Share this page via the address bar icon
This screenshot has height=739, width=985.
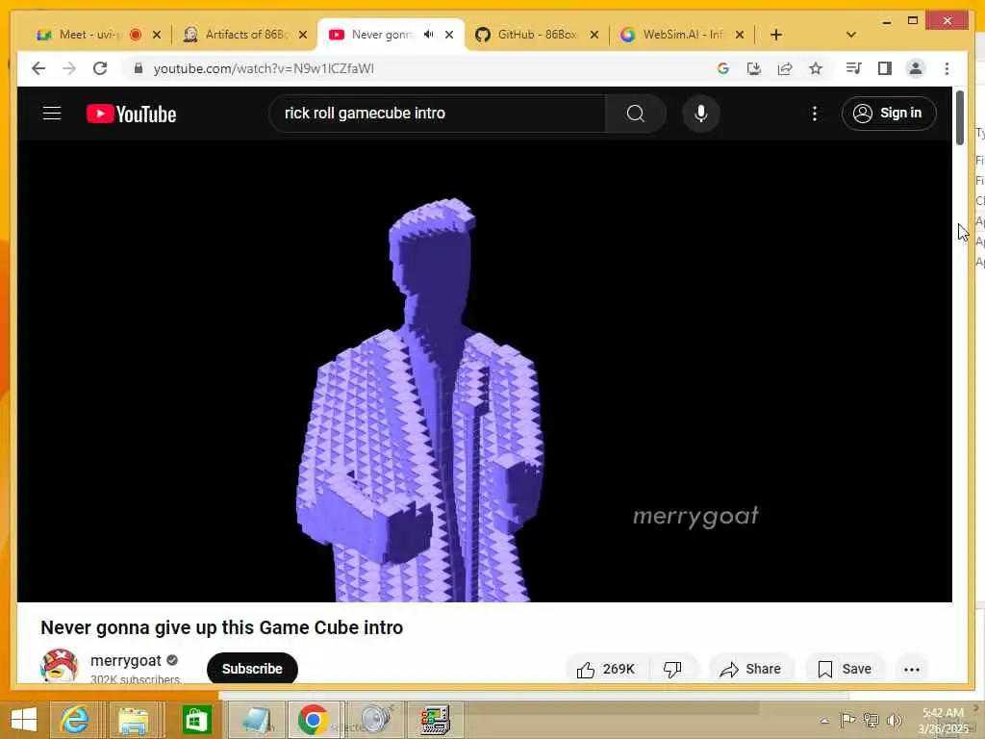tap(785, 68)
